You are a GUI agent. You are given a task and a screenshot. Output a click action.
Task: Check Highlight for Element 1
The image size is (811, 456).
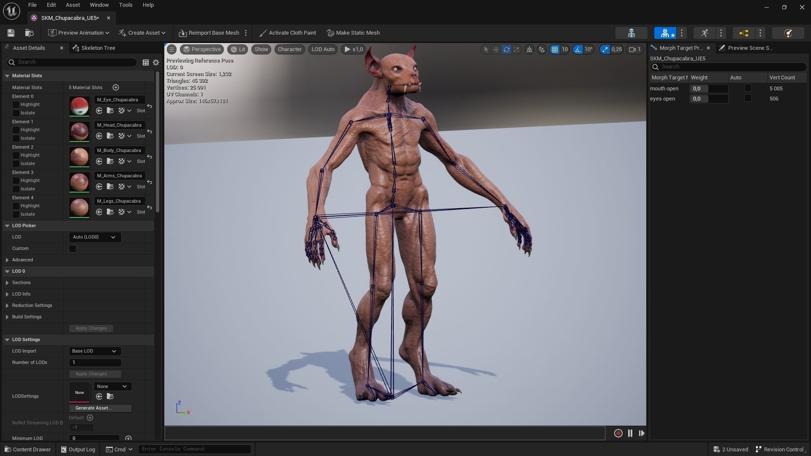point(16,130)
